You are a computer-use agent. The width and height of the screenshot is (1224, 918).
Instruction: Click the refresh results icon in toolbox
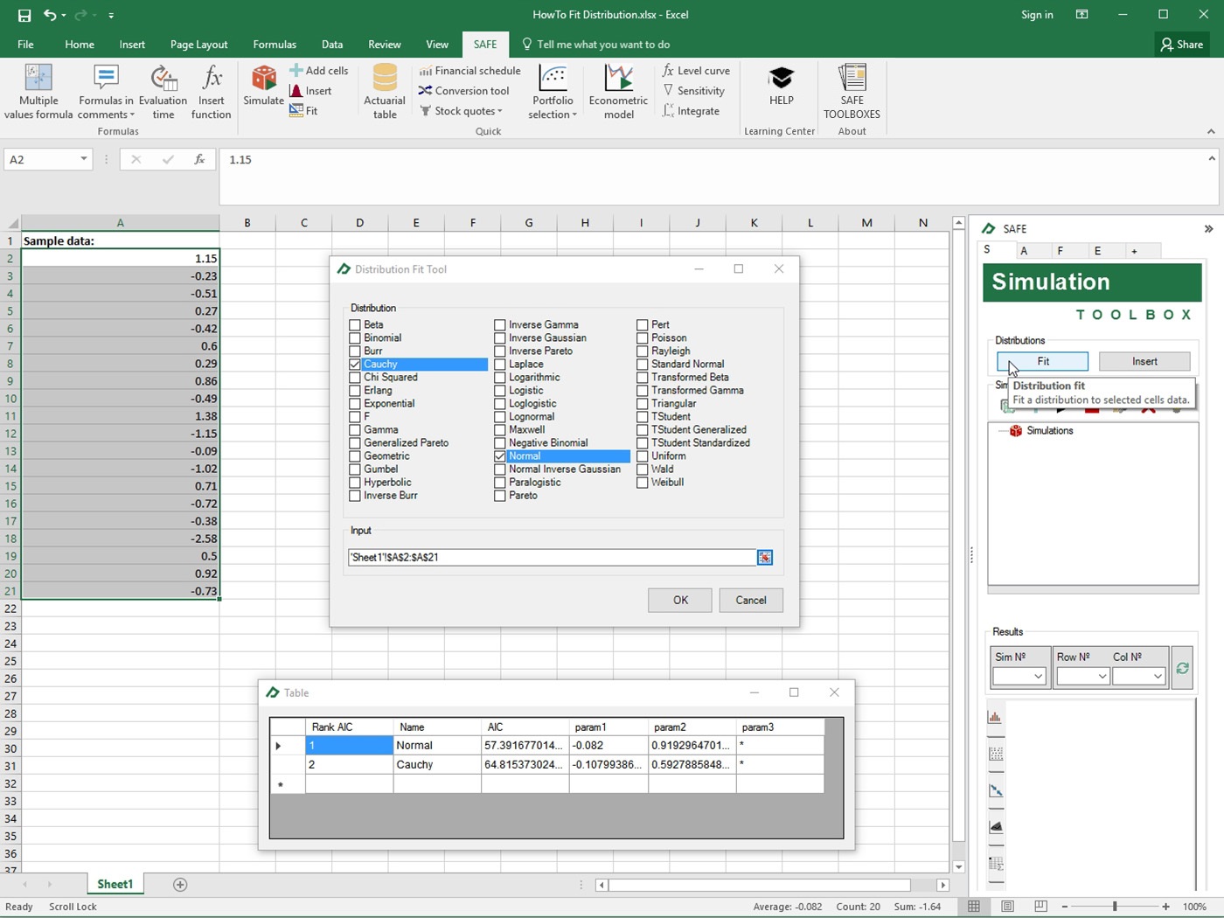click(x=1182, y=668)
